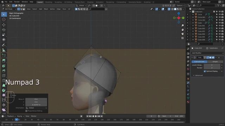This screenshot has width=225, height=126.
Task: Open the Render menu
Action: coord(17,2)
